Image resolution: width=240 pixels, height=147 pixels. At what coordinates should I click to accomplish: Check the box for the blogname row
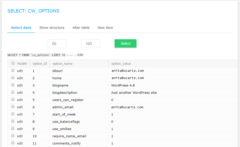(13, 85)
